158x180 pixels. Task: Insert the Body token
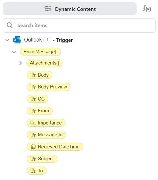click(x=39, y=75)
